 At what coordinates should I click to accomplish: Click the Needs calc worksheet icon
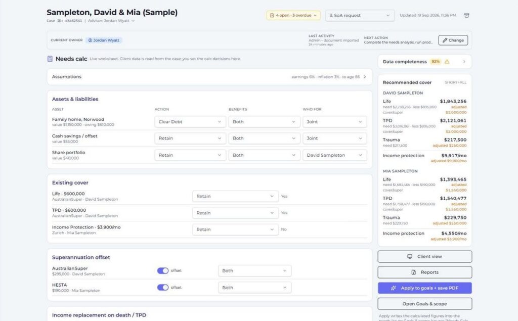[x=50, y=59]
